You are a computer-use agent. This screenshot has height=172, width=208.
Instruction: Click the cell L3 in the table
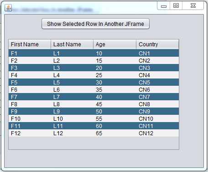tap(72, 68)
